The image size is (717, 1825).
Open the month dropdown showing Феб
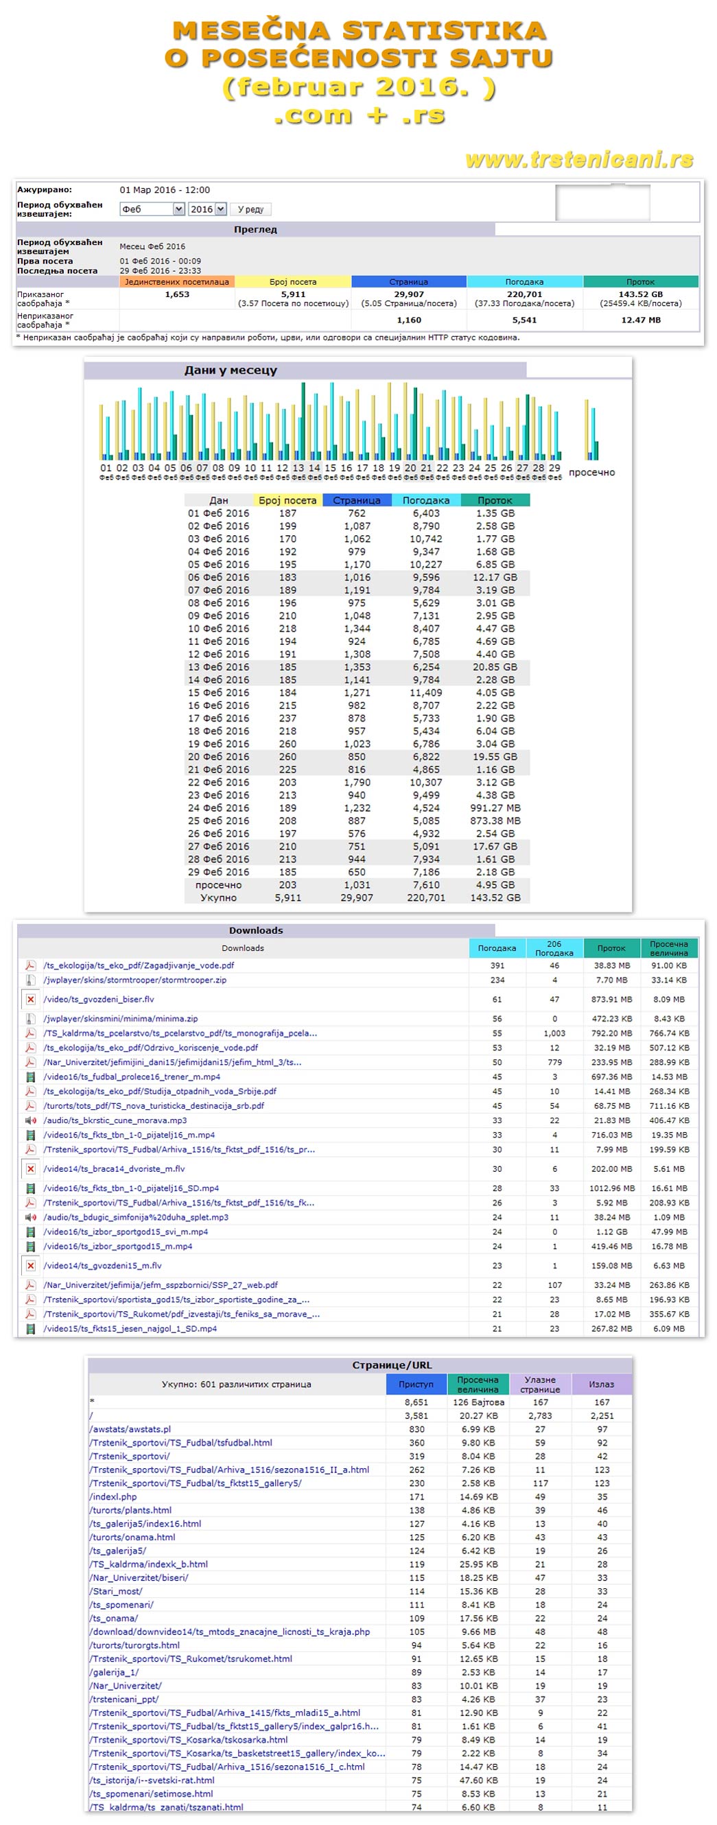152,209
